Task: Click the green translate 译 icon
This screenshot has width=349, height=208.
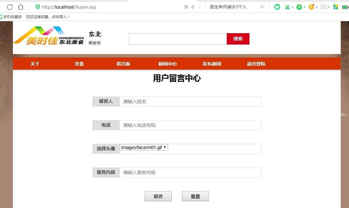Action: click(x=299, y=7)
